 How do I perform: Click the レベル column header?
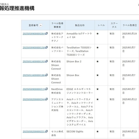[101, 25]
